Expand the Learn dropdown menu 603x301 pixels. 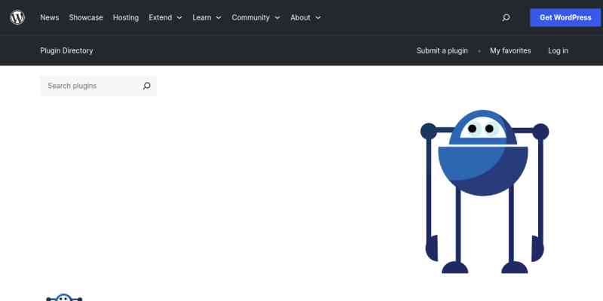(207, 17)
